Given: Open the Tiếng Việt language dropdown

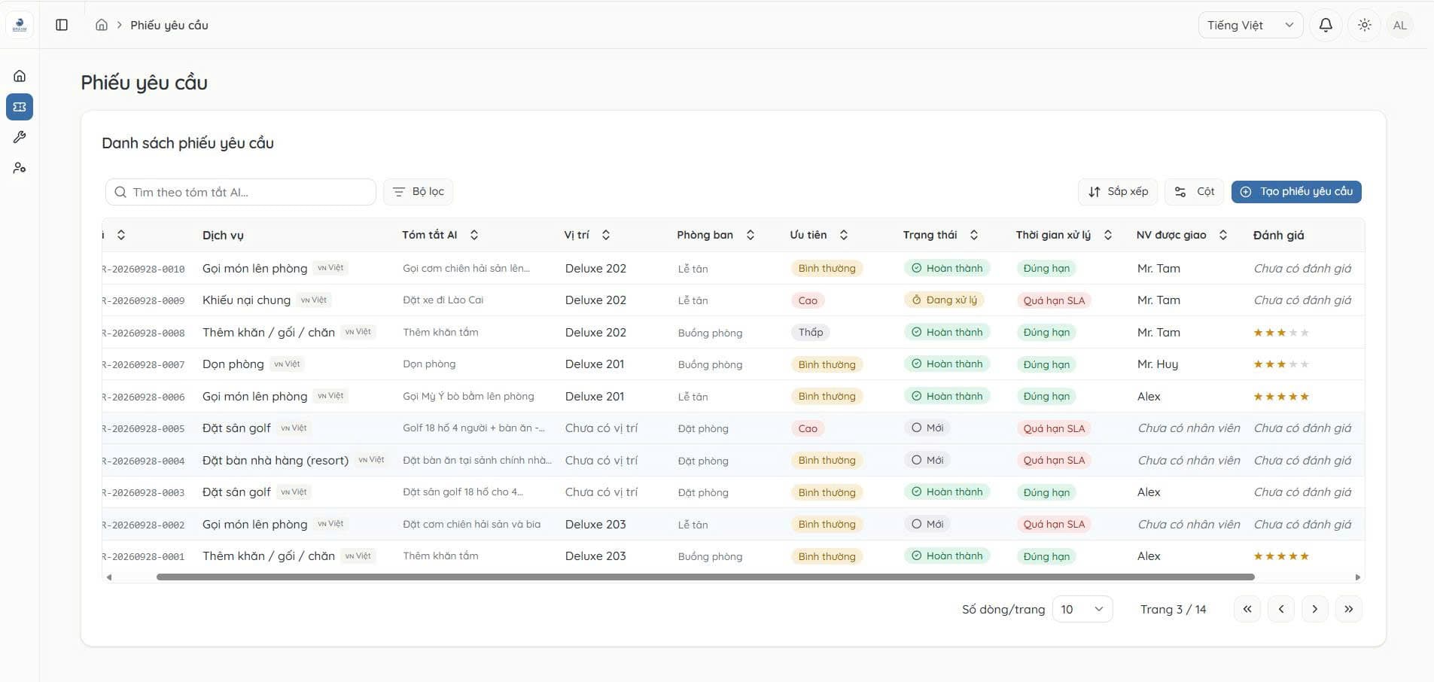Looking at the screenshot, I should pos(1250,25).
